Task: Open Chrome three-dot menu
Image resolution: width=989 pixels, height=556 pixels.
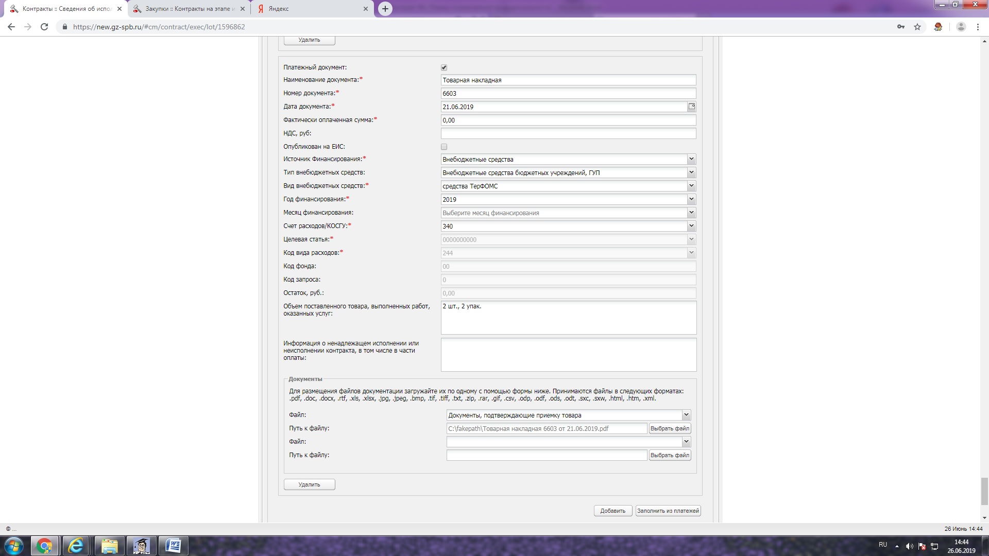Action: coord(978,27)
